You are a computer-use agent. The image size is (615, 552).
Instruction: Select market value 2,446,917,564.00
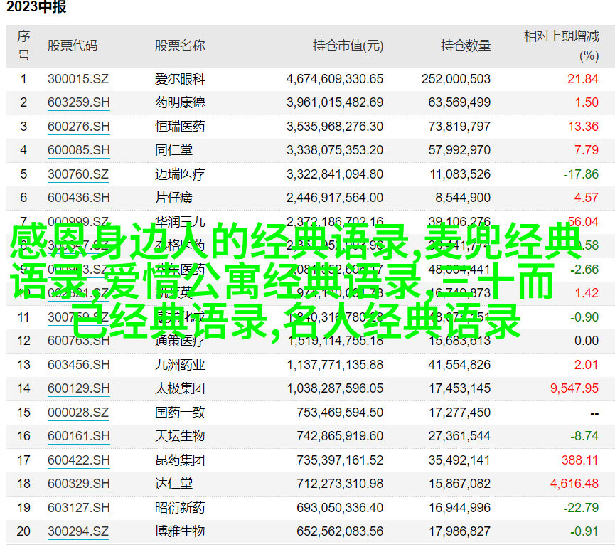click(335, 197)
